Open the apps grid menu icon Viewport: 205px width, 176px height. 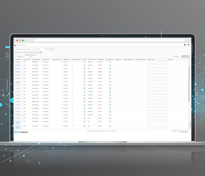[x=185, y=45]
